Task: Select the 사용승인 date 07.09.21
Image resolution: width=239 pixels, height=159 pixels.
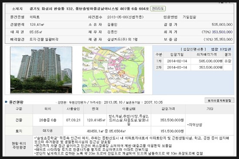Action: click(73, 120)
